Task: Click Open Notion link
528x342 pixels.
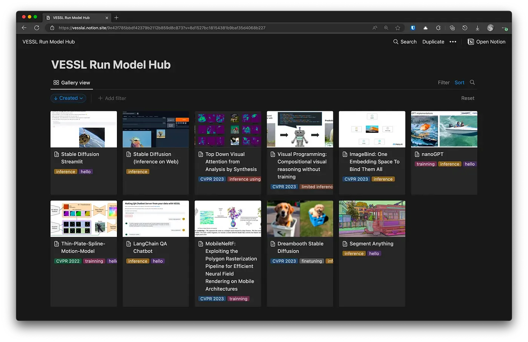Action: pos(487,42)
